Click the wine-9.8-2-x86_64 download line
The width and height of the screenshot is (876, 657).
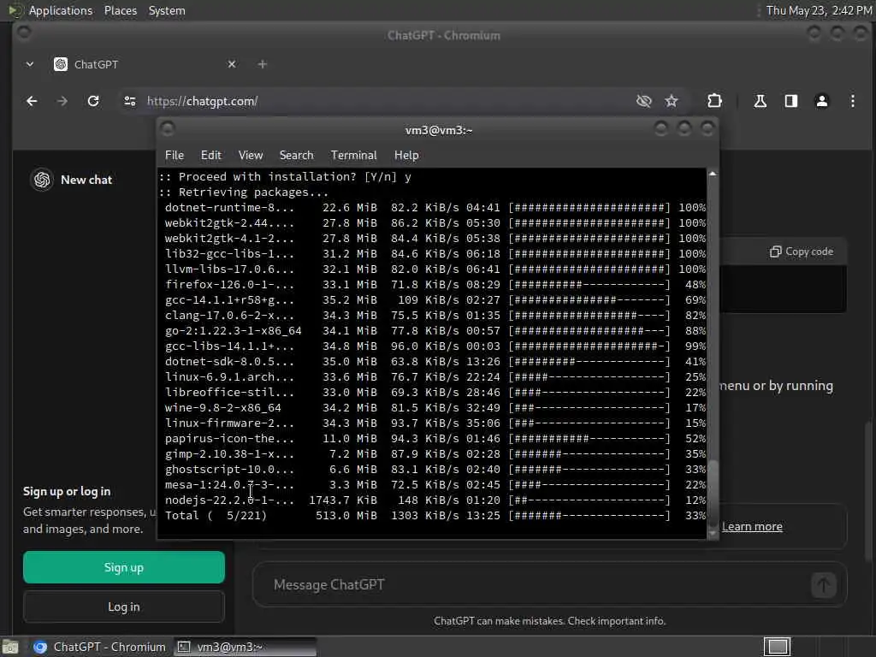point(435,408)
